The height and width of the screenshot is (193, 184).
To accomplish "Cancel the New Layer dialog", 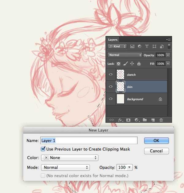I will (156, 151).
